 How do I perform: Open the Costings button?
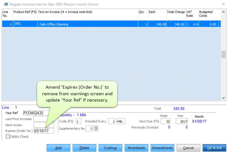tap(110, 148)
